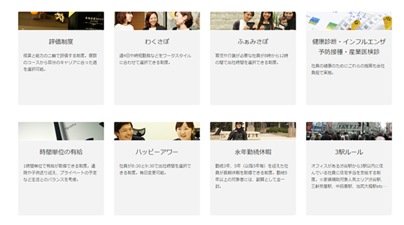Select the 時間単位の有給 description paragraph
Image resolution: width=404 pixels, height=225 pixels.
click(60, 173)
